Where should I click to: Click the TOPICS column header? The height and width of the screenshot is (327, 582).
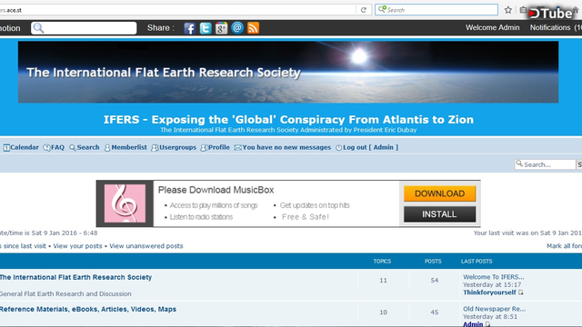[x=382, y=262]
